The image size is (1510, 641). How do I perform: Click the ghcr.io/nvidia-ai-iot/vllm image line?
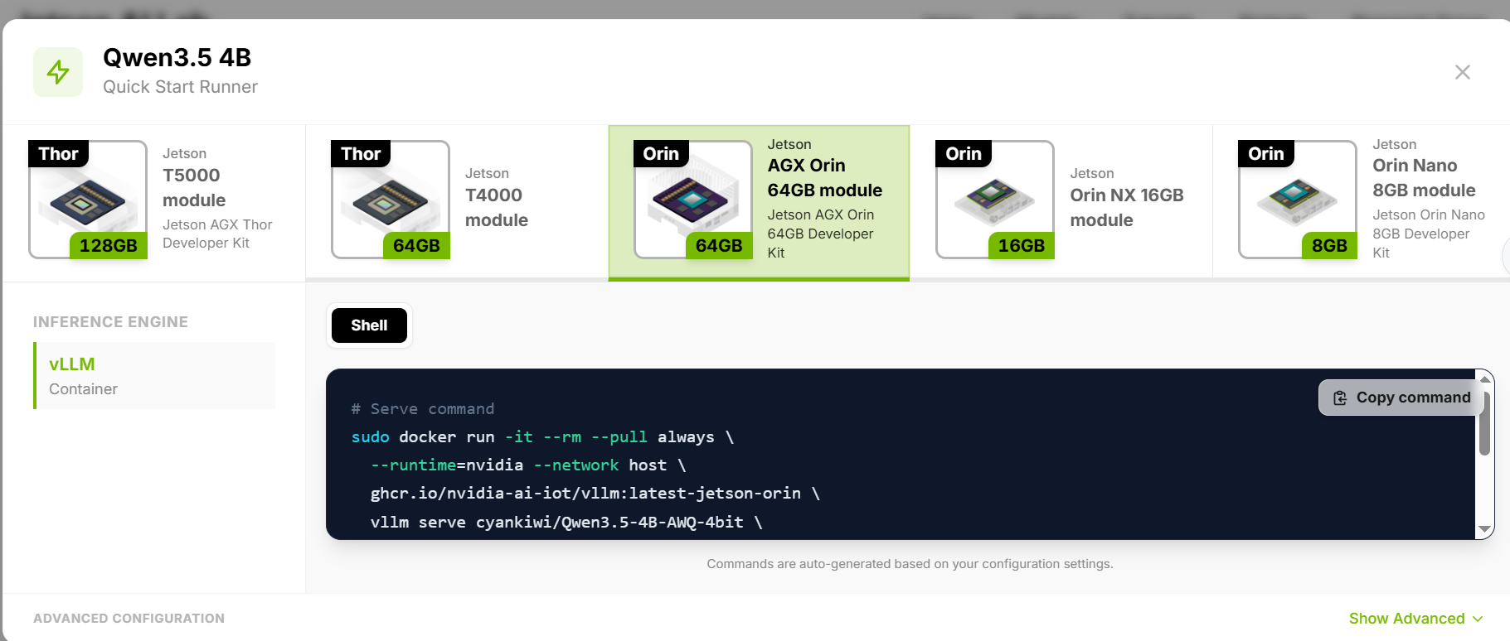pos(595,493)
